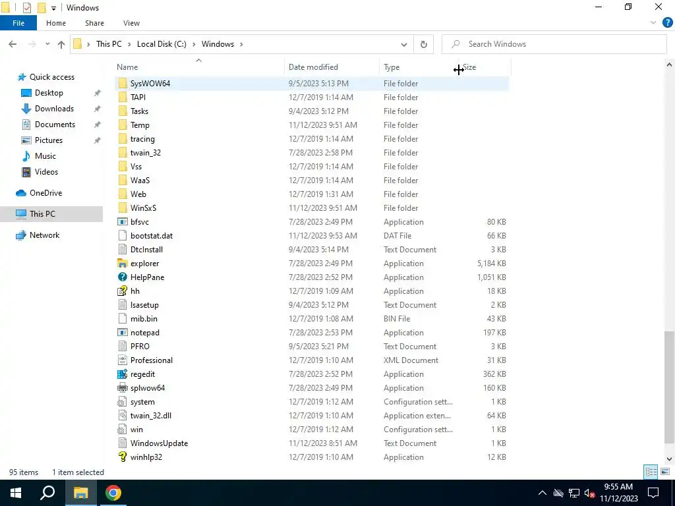
Task: Open Videos in the navigation pane
Action: (46, 172)
